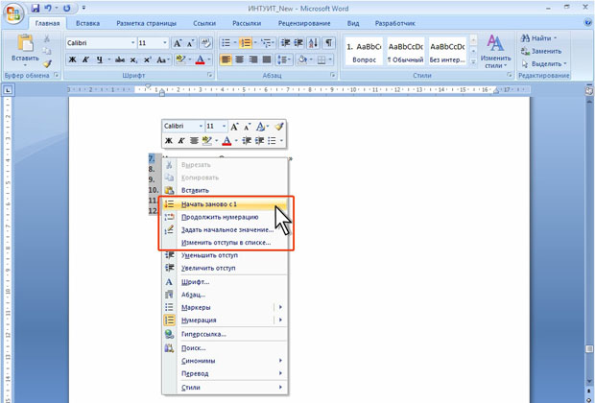The width and height of the screenshot is (595, 403).
Task: Toggle Italic (К) in the mini toolbar
Action: coord(182,141)
